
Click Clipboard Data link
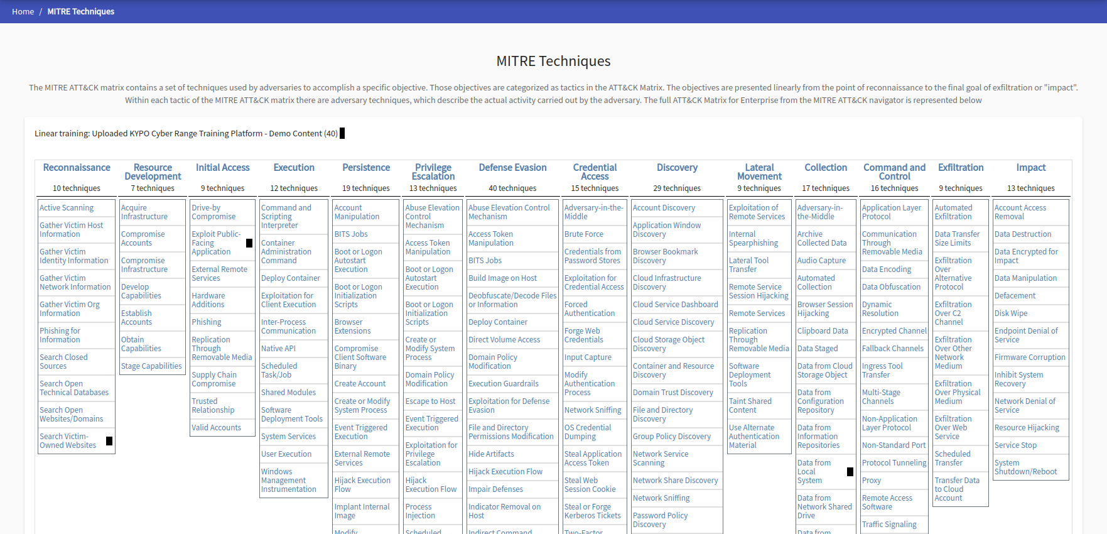click(823, 331)
